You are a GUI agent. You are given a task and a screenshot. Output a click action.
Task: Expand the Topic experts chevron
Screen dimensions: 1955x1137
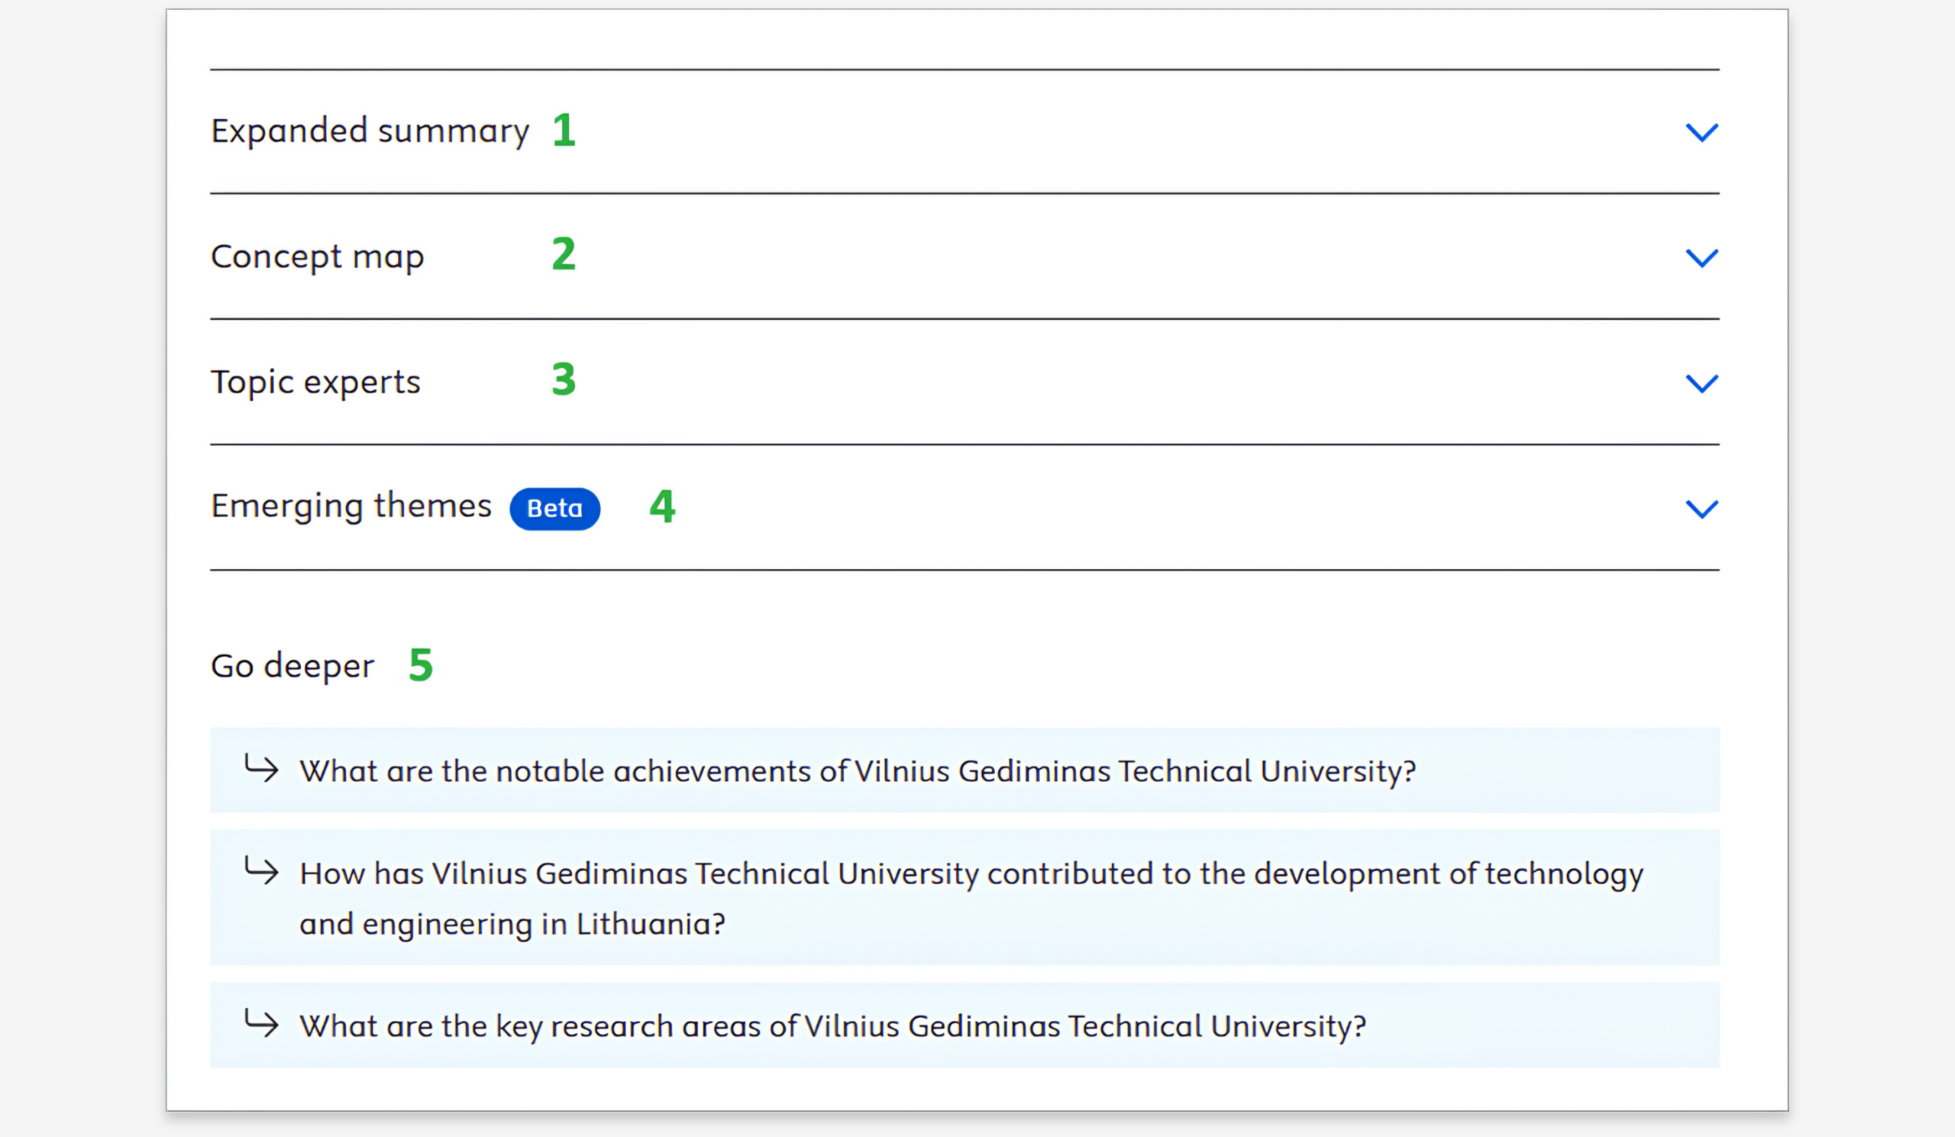(1701, 383)
